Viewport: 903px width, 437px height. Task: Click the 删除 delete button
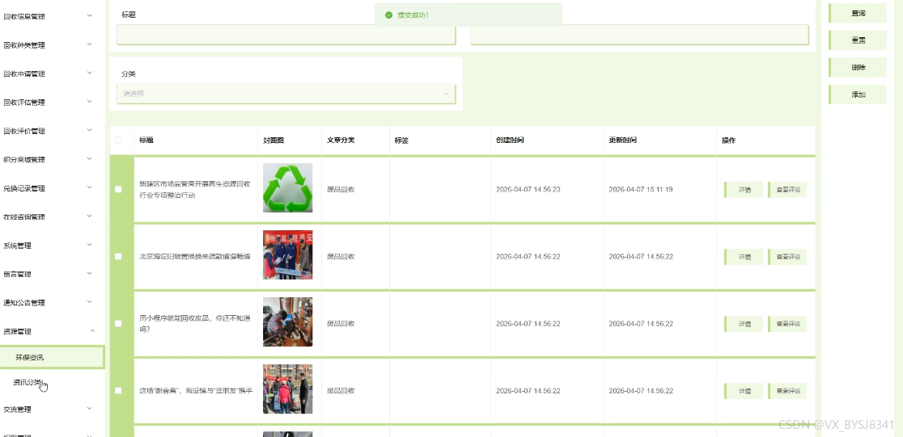tap(858, 67)
